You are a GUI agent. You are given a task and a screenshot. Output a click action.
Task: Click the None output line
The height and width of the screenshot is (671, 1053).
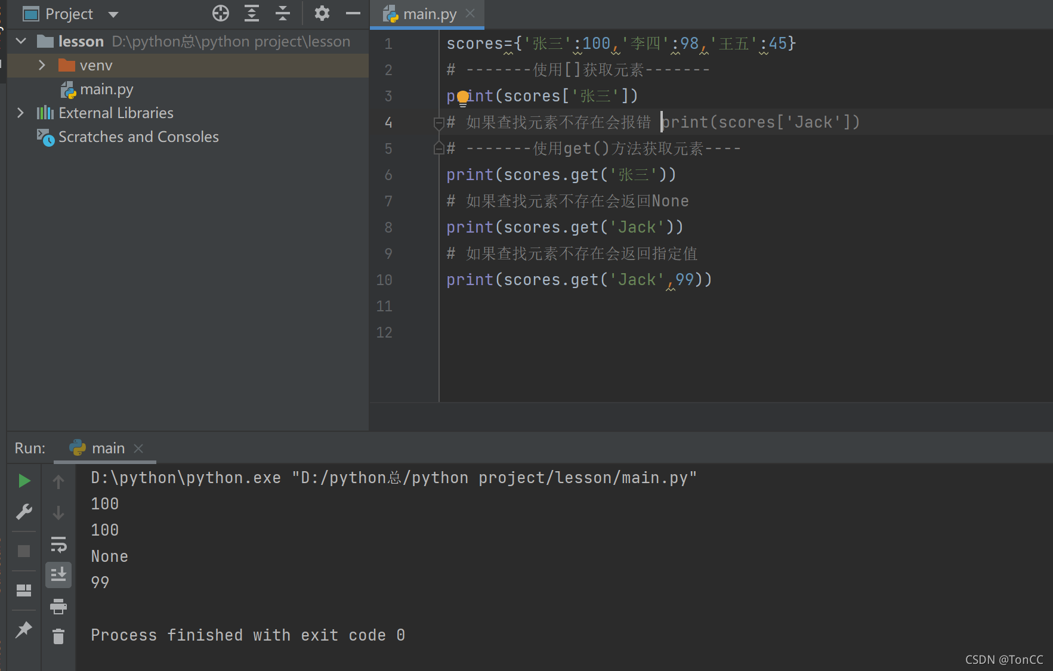click(x=110, y=556)
